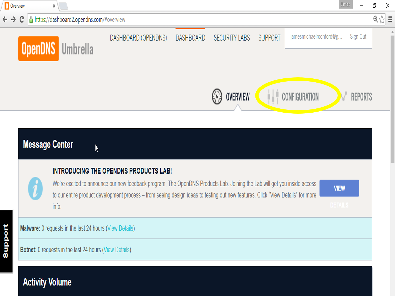Viewport: 395px width, 296px height.
Task: Open the Chrome hamburger menu
Action: [390, 19]
